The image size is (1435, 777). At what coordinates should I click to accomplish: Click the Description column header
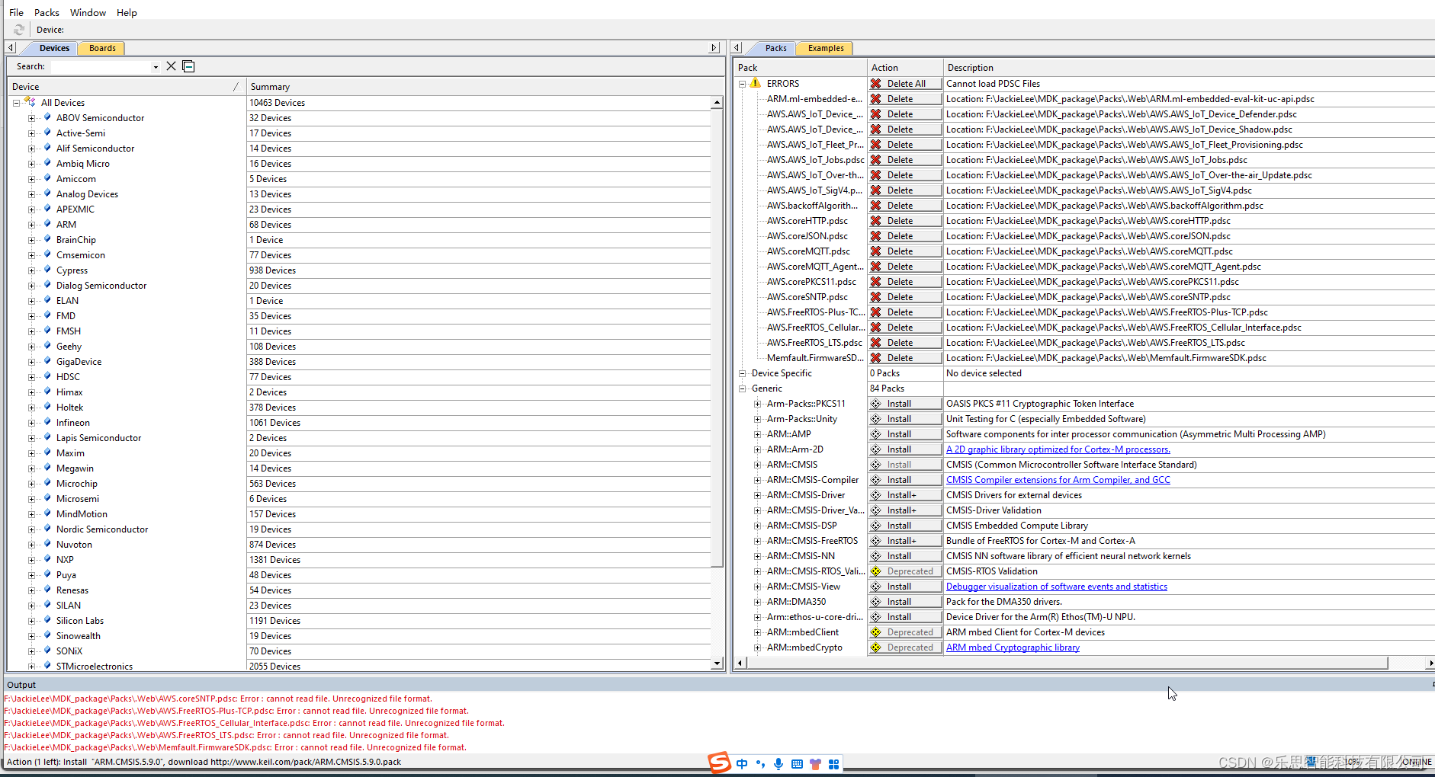pos(1189,68)
